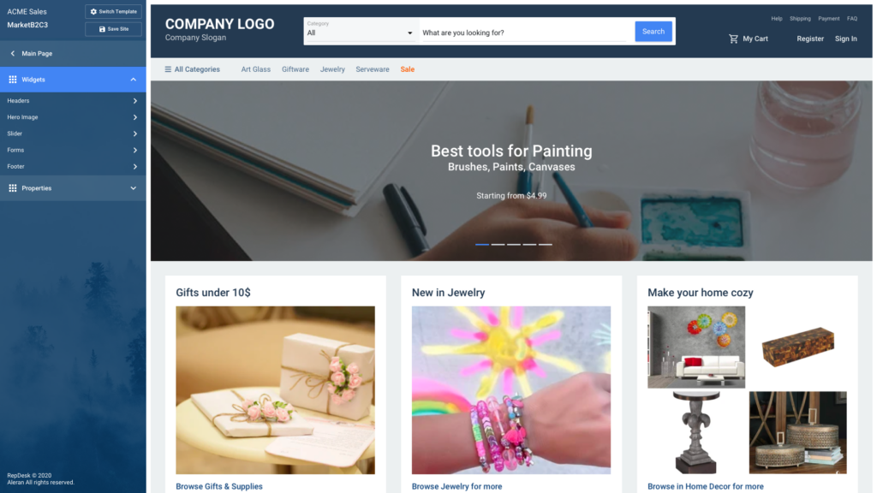Follow the Browse Gifts & Supplies link
The width and height of the screenshot is (877, 493).
tap(219, 486)
